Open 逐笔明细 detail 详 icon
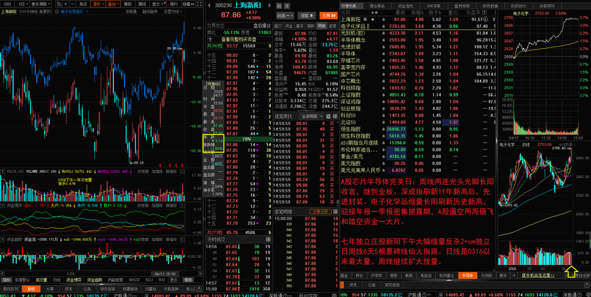This screenshot has height=297, width=591. tap(335, 211)
